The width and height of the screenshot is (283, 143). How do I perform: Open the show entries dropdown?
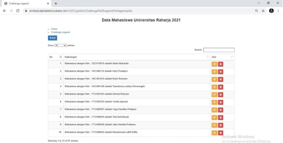(61, 45)
